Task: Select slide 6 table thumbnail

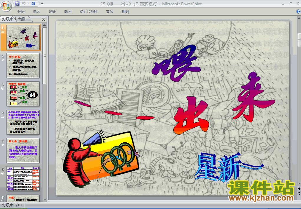Action: (x=23, y=179)
